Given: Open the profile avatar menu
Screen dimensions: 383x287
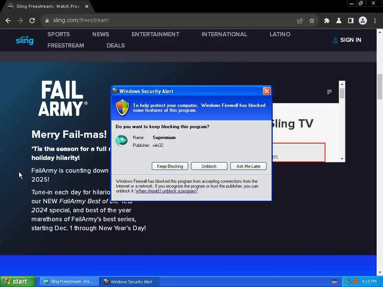Looking at the screenshot, I should click(363, 21).
